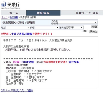Viewport: 103px width, 93px height.
Task: Click the 18日明け方まで土砂災害に警戒 sentence
Action: tap(38, 50)
